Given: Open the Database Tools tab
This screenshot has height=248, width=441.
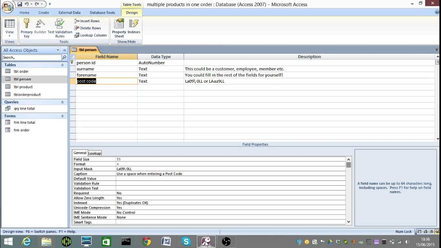Looking at the screenshot, I should click(x=102, y=13).
